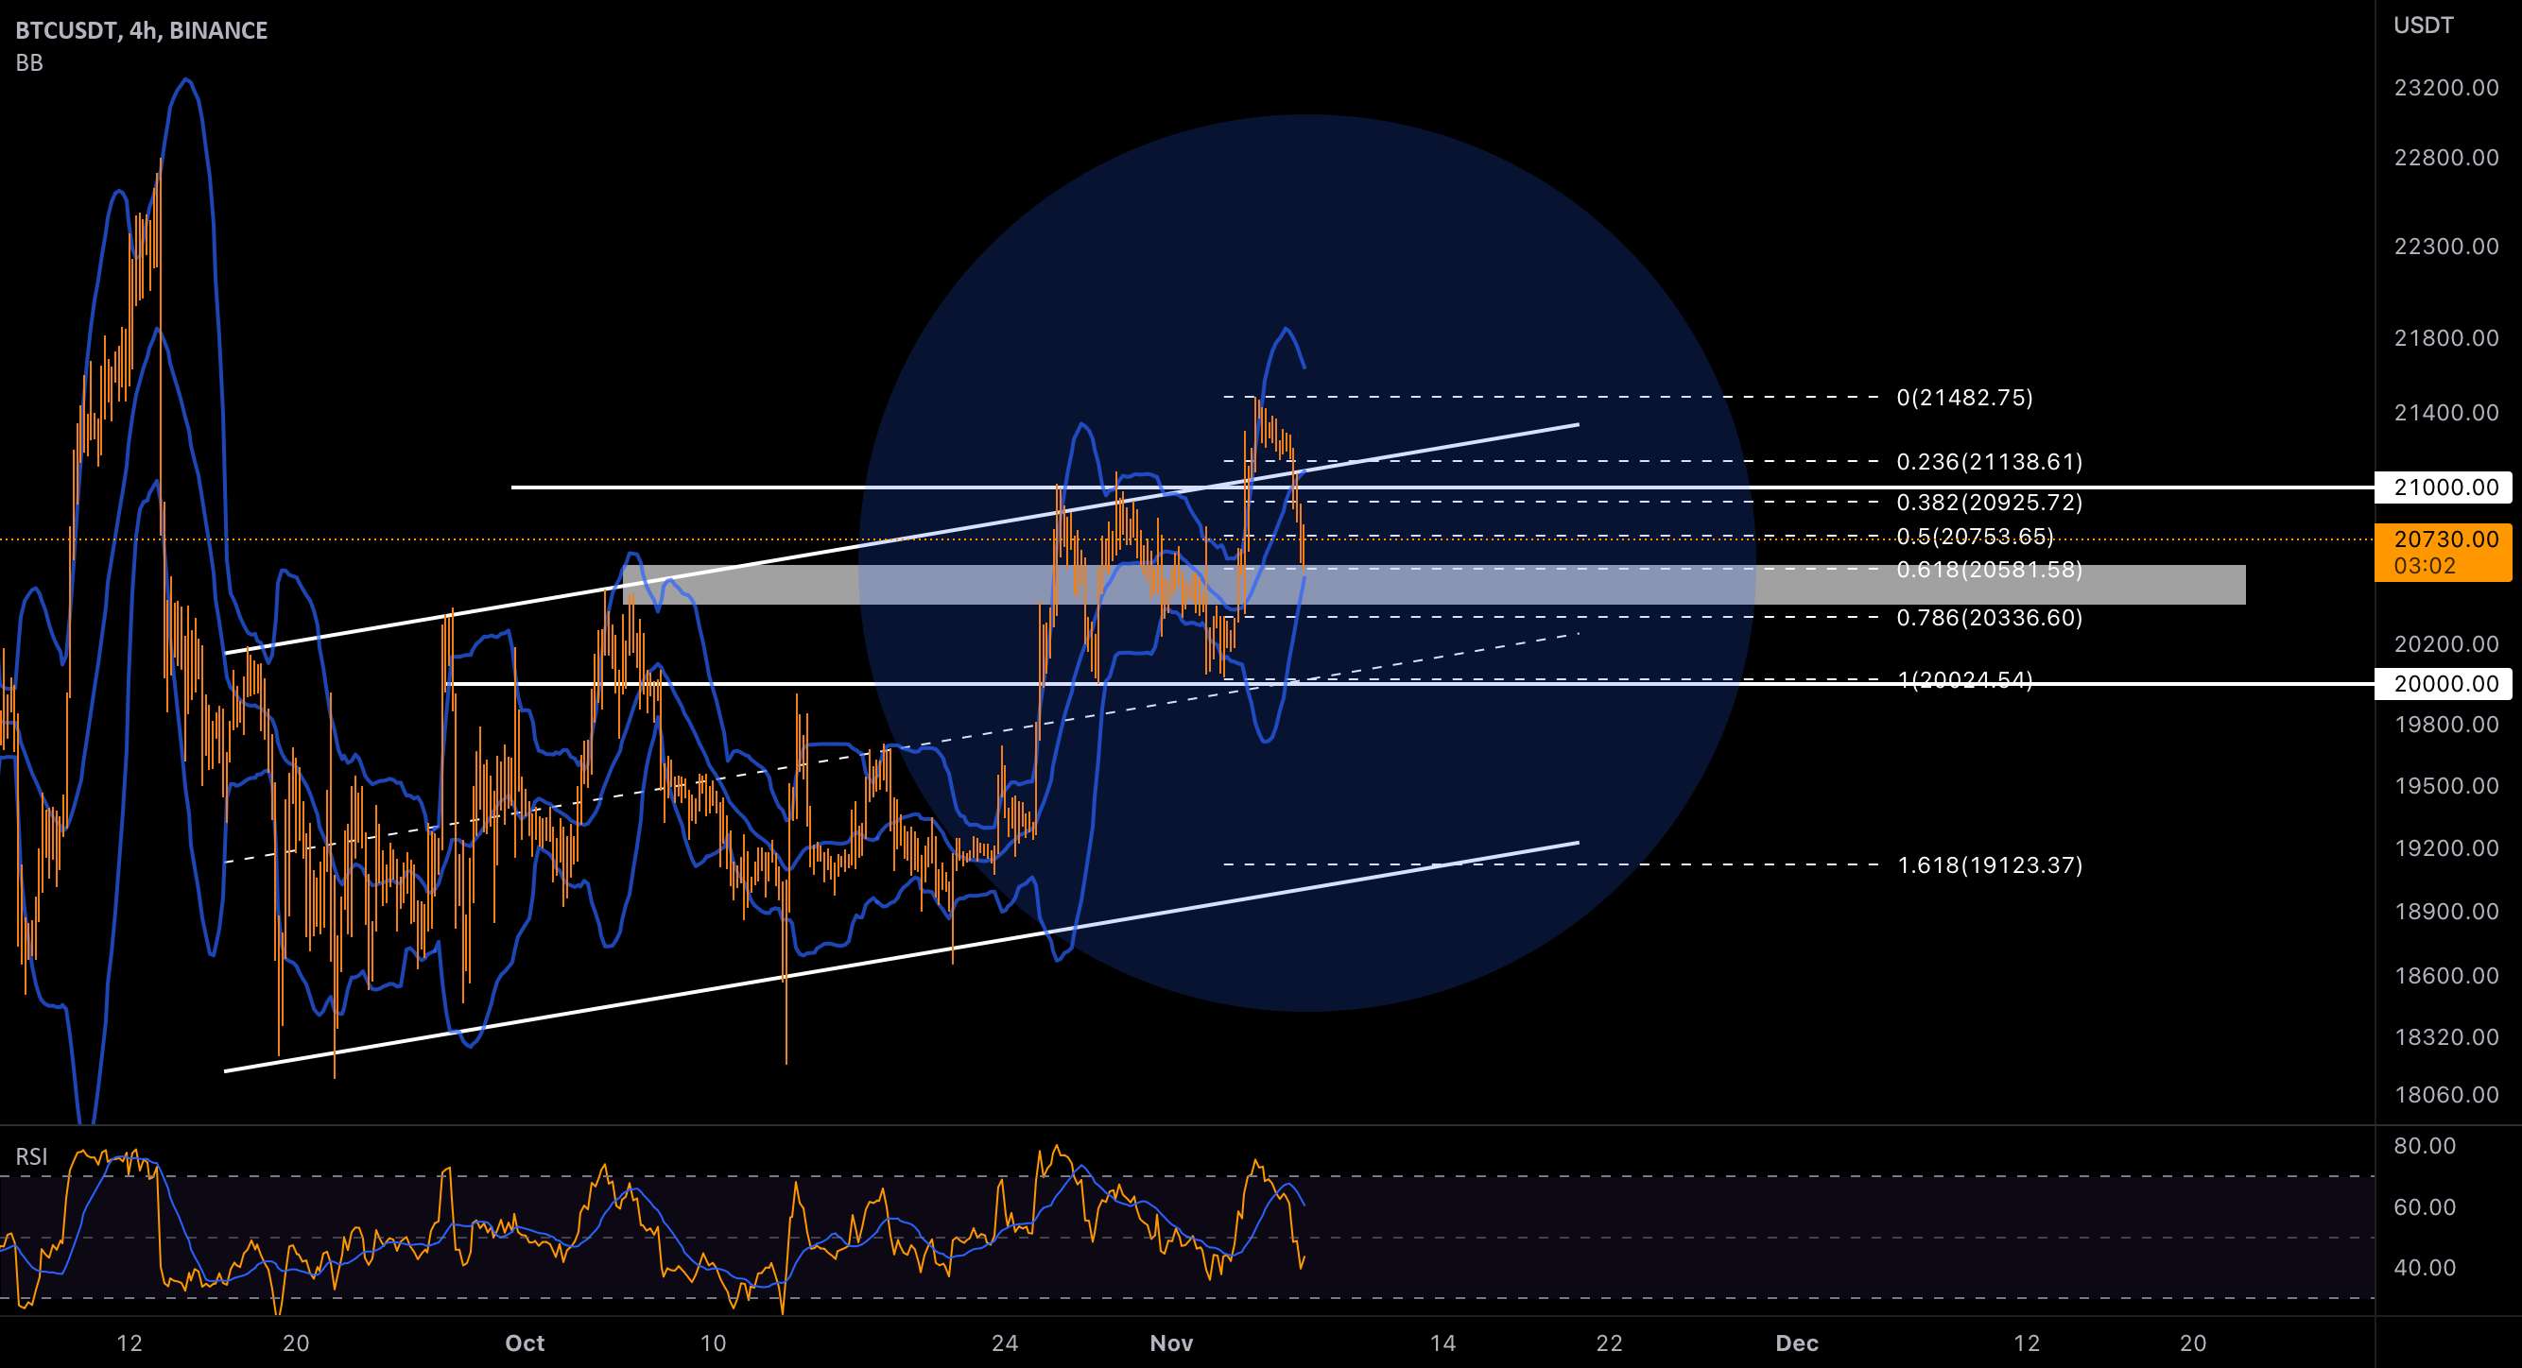This screenshot has width=2522, height=1368.
Task: Click the 22300.00 price axis label
Action: (2446, 247)
